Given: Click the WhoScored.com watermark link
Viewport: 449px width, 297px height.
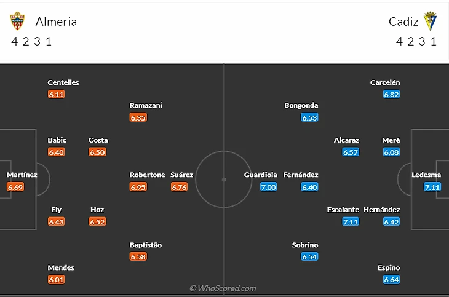Looking at the screenshot, I should coord(223,288).
